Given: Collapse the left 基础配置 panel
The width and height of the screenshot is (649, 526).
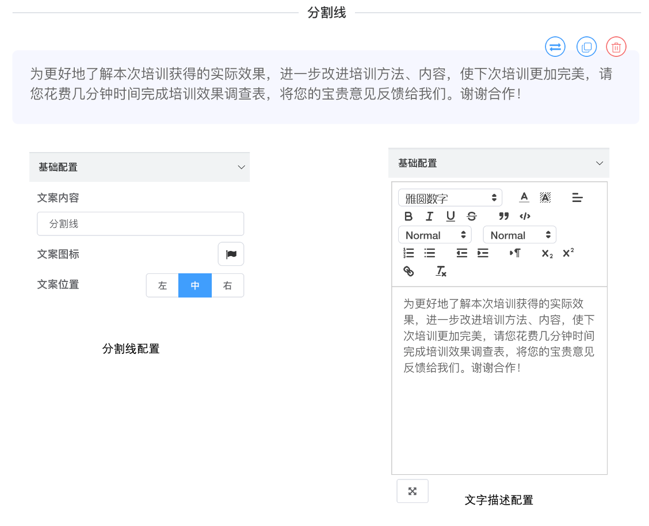Looking at the screenshot, I should pos(241,167).
